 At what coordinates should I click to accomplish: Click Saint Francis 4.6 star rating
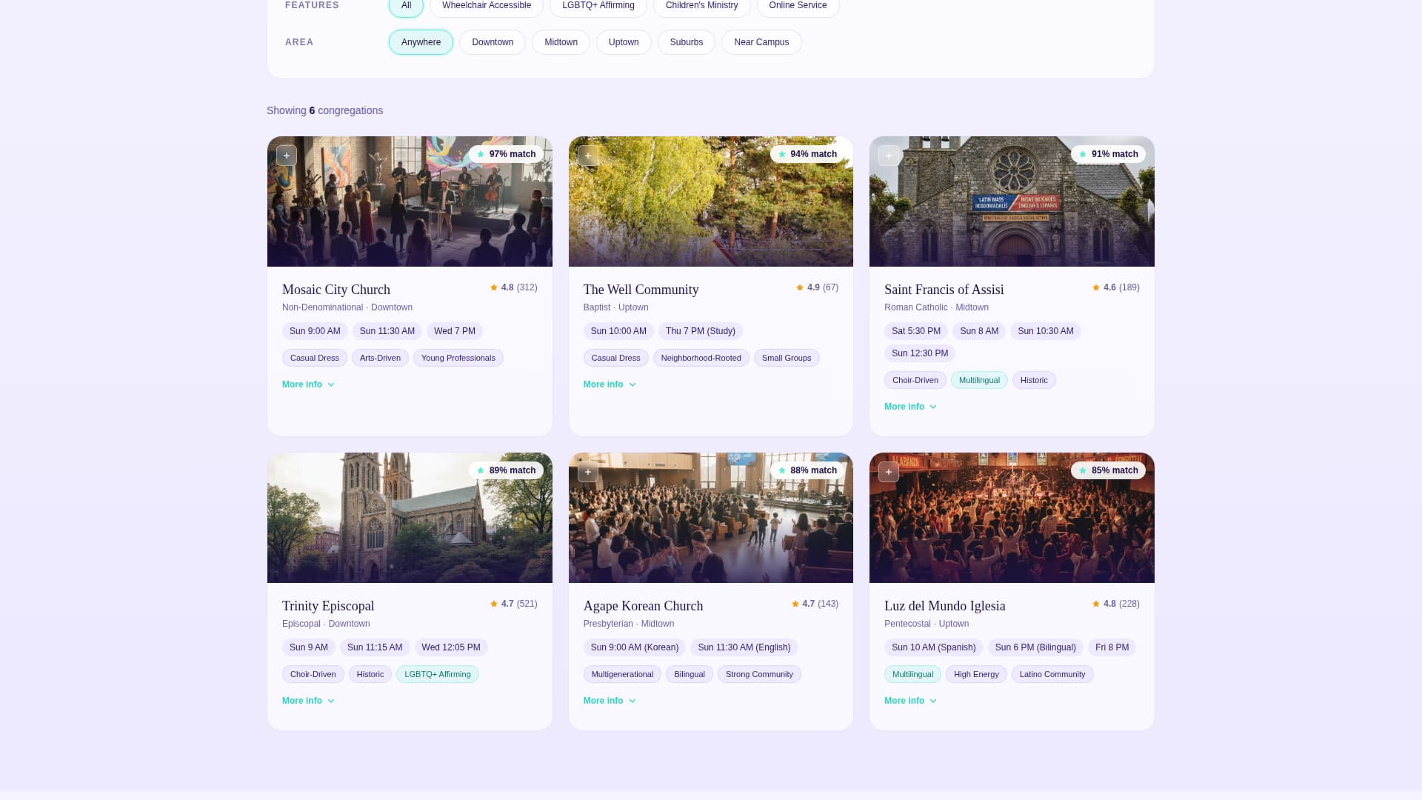[1115, 287]
